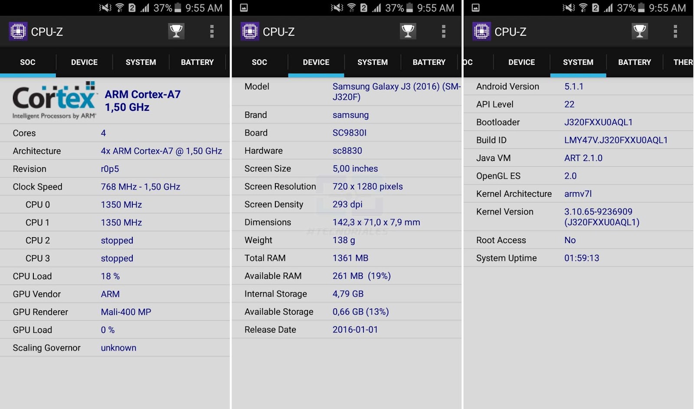
Task: Tap the picture notification icon in the right screen status bar
Action: tap(475, 8)
